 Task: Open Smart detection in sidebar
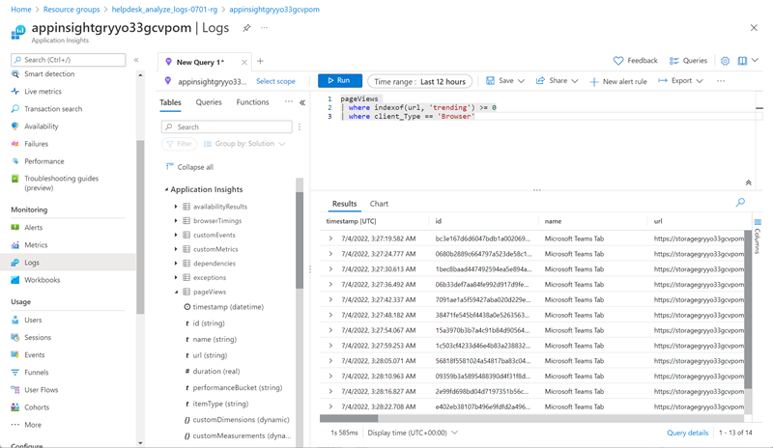[x=49, y=74]
